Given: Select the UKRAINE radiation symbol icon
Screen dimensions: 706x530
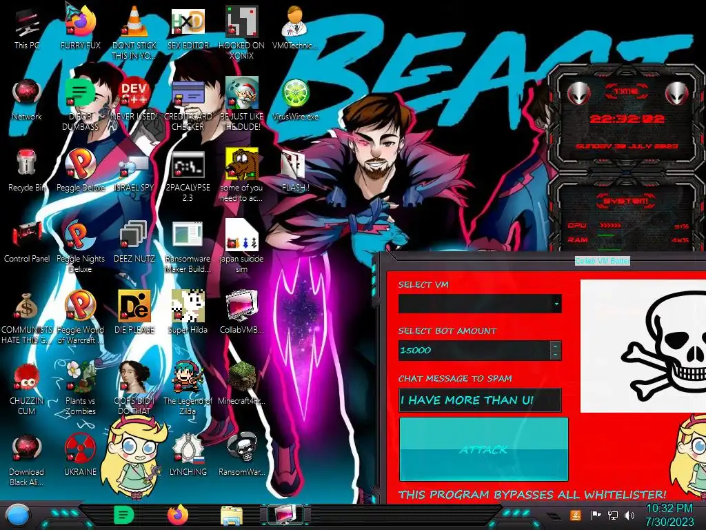Looking at the screenshot, I should 81,449.
